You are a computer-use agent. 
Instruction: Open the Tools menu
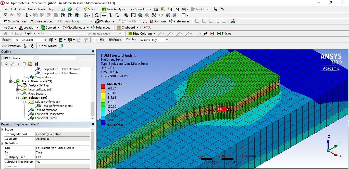click(41, 9)
